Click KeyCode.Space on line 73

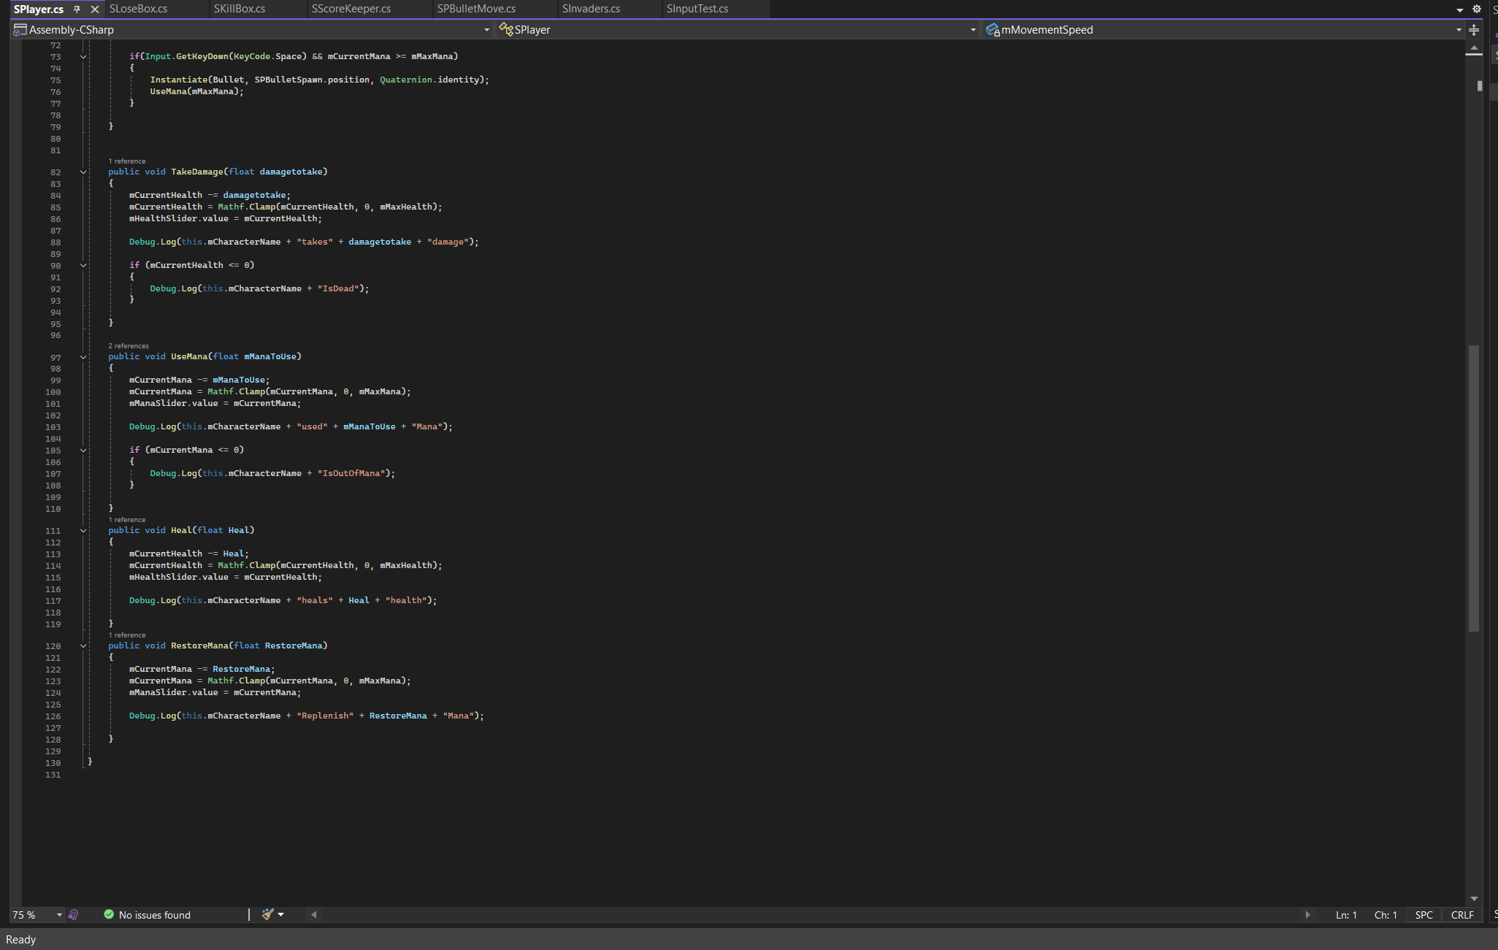pyautogui.click(x=268, y=56)
